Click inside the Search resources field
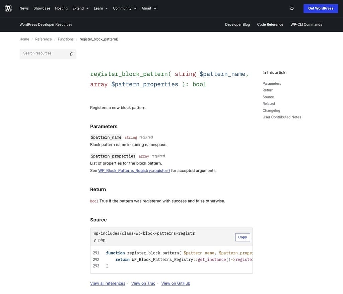This screenshot has height=294, width=343. (x=44, y=54)
